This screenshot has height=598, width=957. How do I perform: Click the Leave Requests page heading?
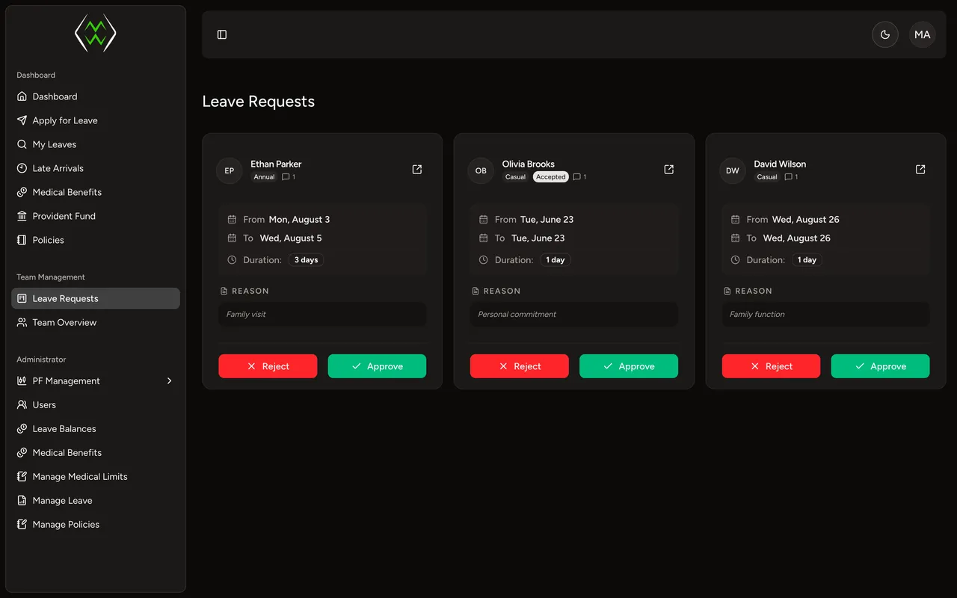[x=259, y=102]
